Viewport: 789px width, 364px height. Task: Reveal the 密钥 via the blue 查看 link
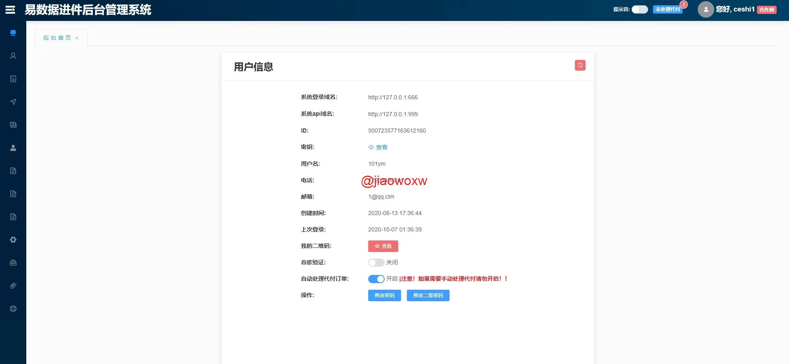tap(378, 147)
